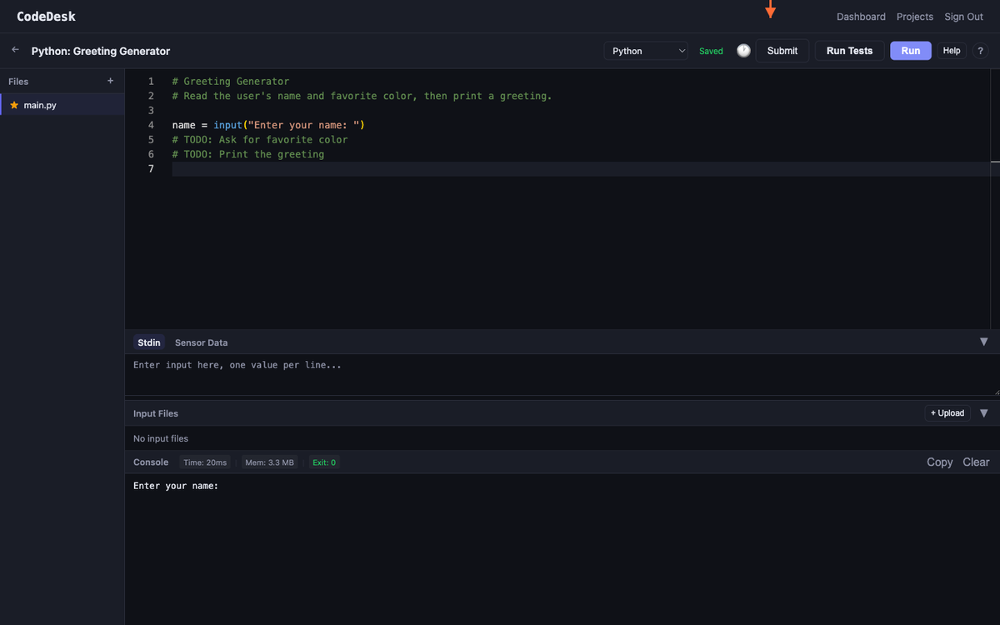Open the Dashboard link
This screenshot has width=1000, height=625.
pyautogui.click(x=861, y=17)
